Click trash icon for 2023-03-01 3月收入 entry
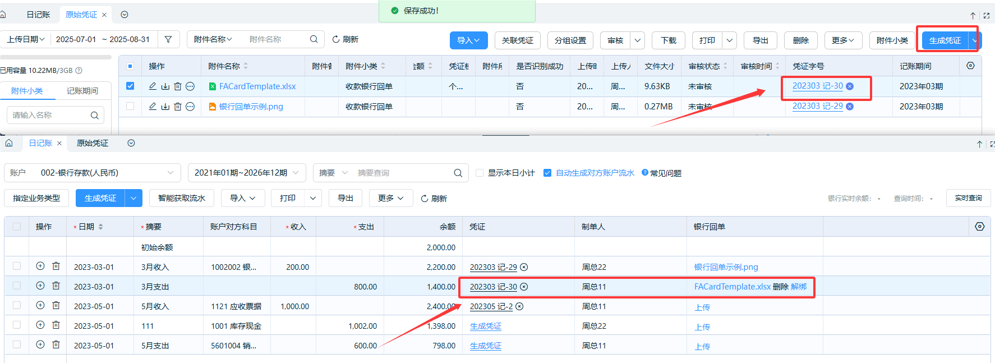The image size is (995, 363). [x=56, y=266]
